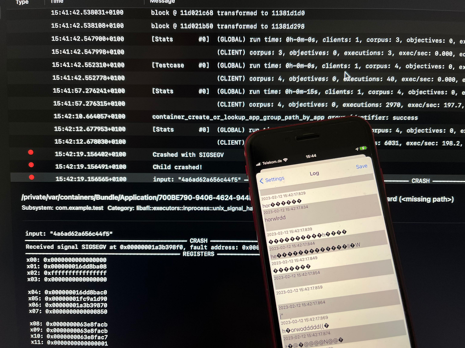Screen dimensions: 465x348
Task: Click register x07 value 0x0000000000000850
Action: 76,311
